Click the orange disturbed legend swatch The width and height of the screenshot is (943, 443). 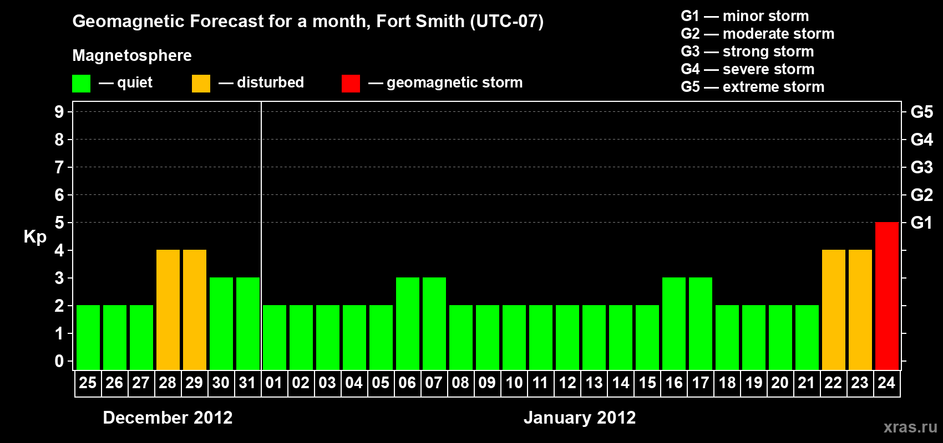pyautogui.click(x=201, y=84)
